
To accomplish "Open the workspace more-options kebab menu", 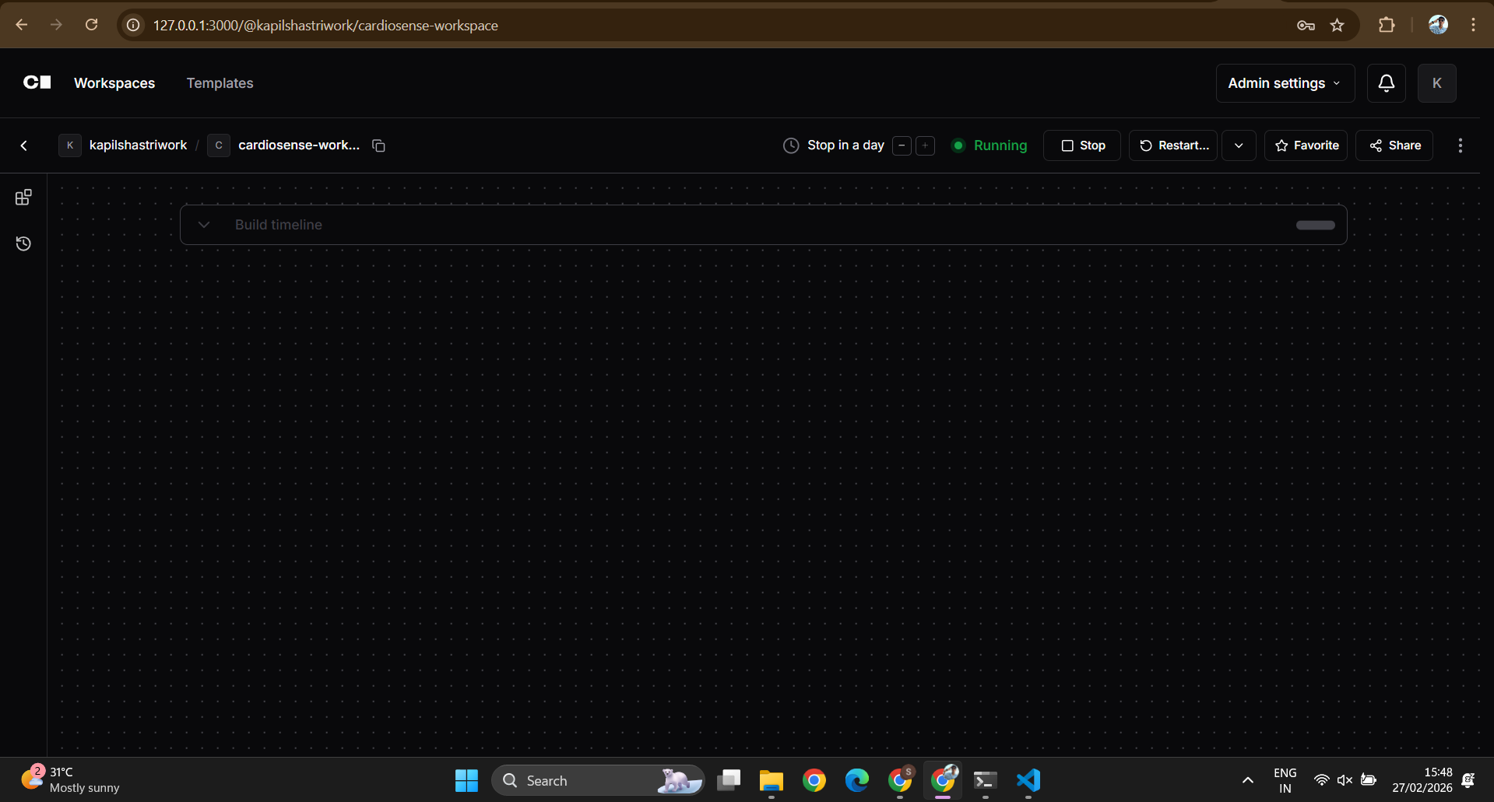I will coord(1460,145).
